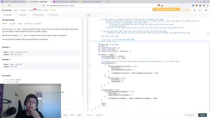Collapse the when block fold arrow at line 48
The height and width of the screenshot is (118, 210).
[89, 63]
